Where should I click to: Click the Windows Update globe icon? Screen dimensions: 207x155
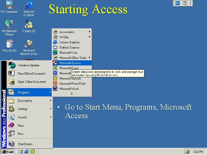coord(11,65)
